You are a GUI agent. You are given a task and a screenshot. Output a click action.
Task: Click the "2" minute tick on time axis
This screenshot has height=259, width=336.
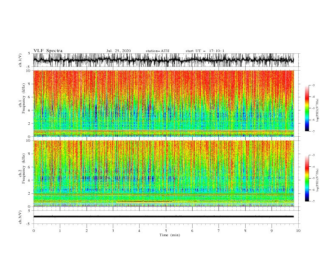coord(87,231)
